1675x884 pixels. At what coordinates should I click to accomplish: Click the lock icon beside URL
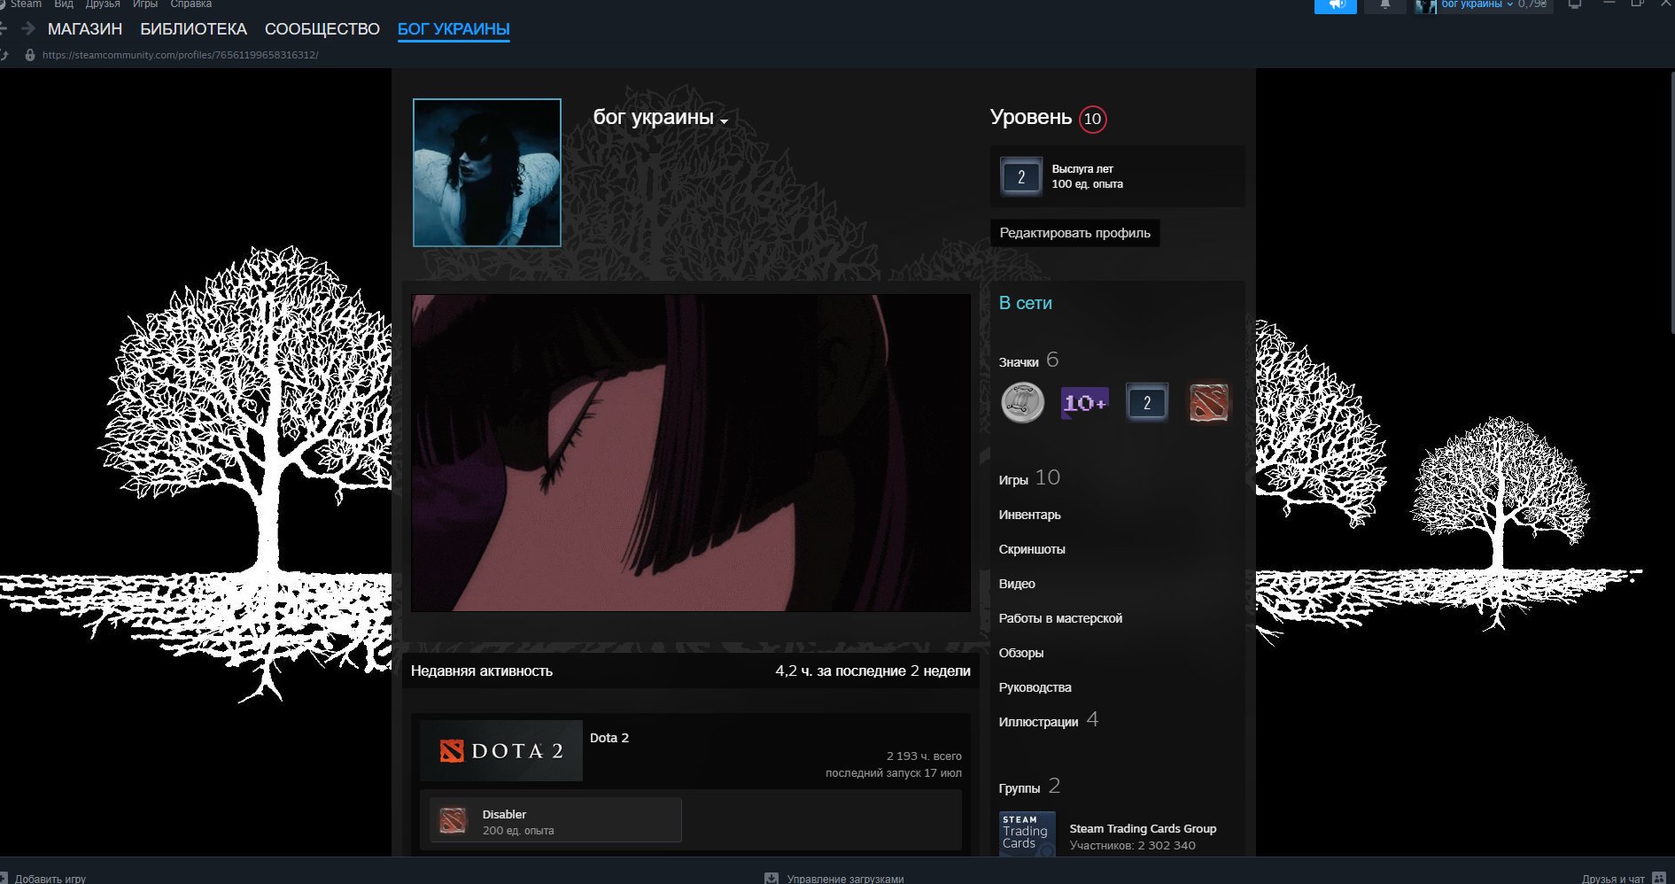29,55
